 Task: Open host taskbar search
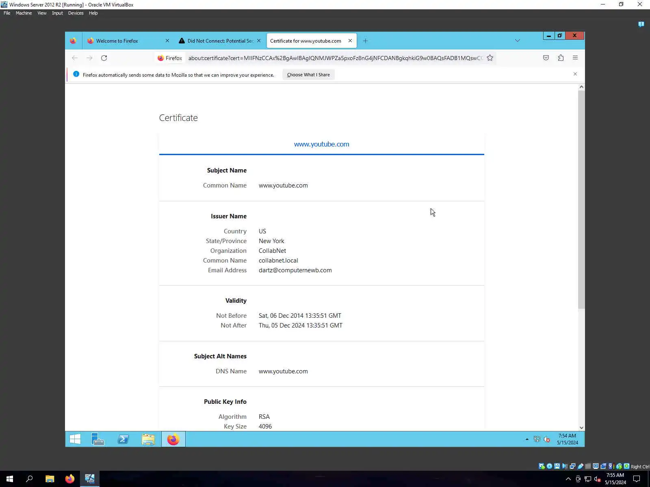click(29, 479)
